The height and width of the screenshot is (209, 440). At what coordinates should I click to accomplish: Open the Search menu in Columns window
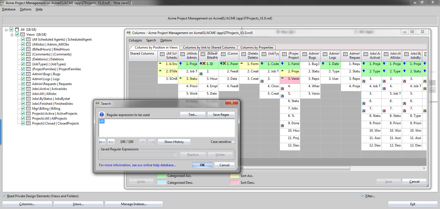(x=151, y=40)
